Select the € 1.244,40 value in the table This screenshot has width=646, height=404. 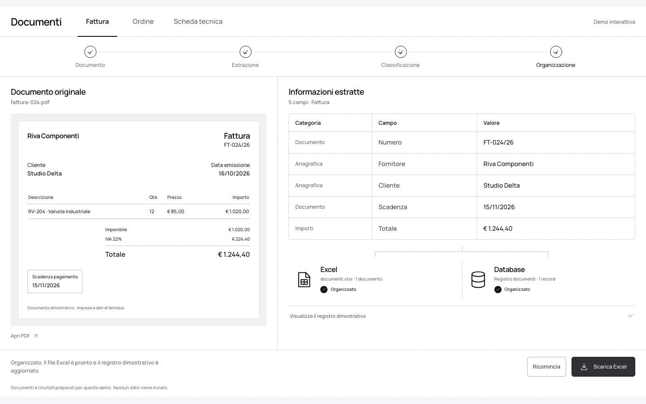[x=556, y=228]
